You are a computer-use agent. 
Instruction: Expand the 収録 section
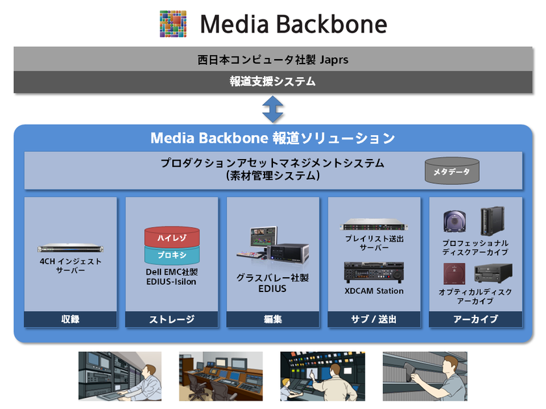70,319
